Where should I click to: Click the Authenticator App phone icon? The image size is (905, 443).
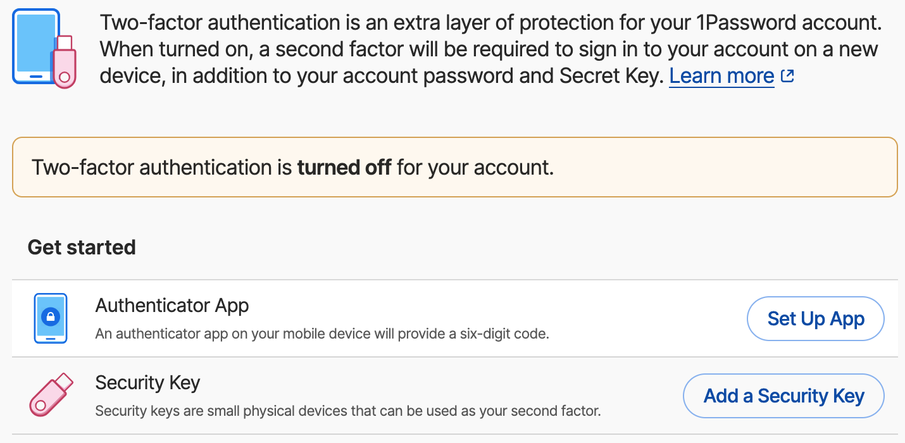tap(50, 318)
